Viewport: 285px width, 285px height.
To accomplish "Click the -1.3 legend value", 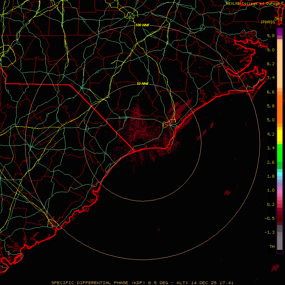I will coord(269,232).
